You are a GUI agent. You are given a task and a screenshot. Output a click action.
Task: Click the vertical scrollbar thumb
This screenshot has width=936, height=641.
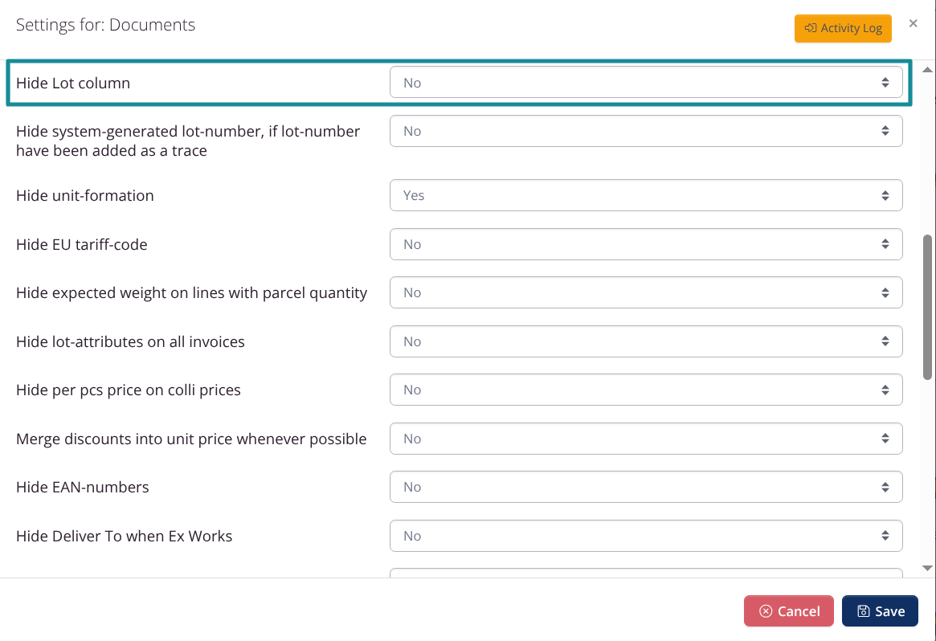point(928,305)
